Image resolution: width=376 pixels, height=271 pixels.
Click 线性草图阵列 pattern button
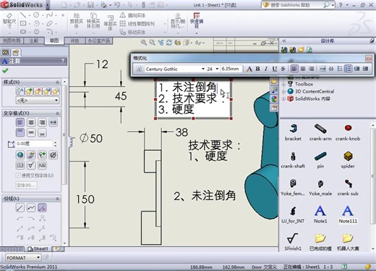click(x=137, y=24)
